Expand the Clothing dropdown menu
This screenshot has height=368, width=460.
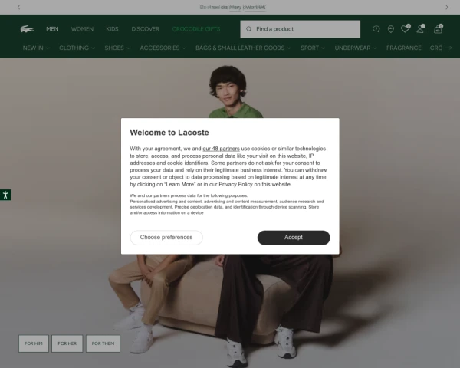pos(77,48)
